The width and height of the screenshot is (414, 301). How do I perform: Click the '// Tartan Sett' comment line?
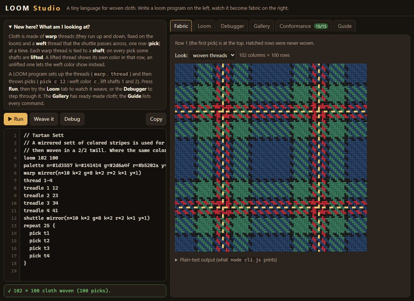44,135
